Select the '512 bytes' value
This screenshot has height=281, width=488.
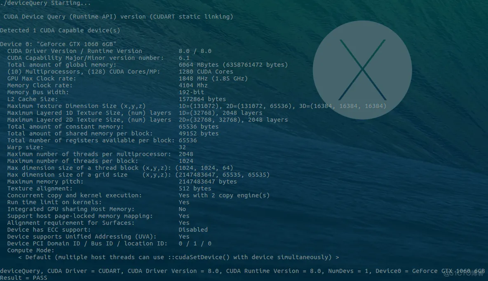click(x=195, y=188)
